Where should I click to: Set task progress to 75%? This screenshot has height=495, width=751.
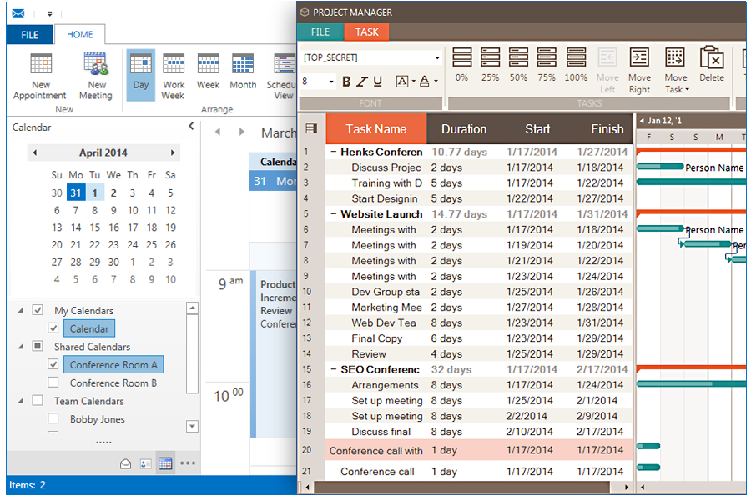pos(547,64)
